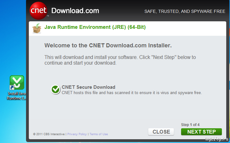Screen dimensions: 230x143
Task: Click the 'This will download and install' paragraph
Action: [x=120, y=60]
